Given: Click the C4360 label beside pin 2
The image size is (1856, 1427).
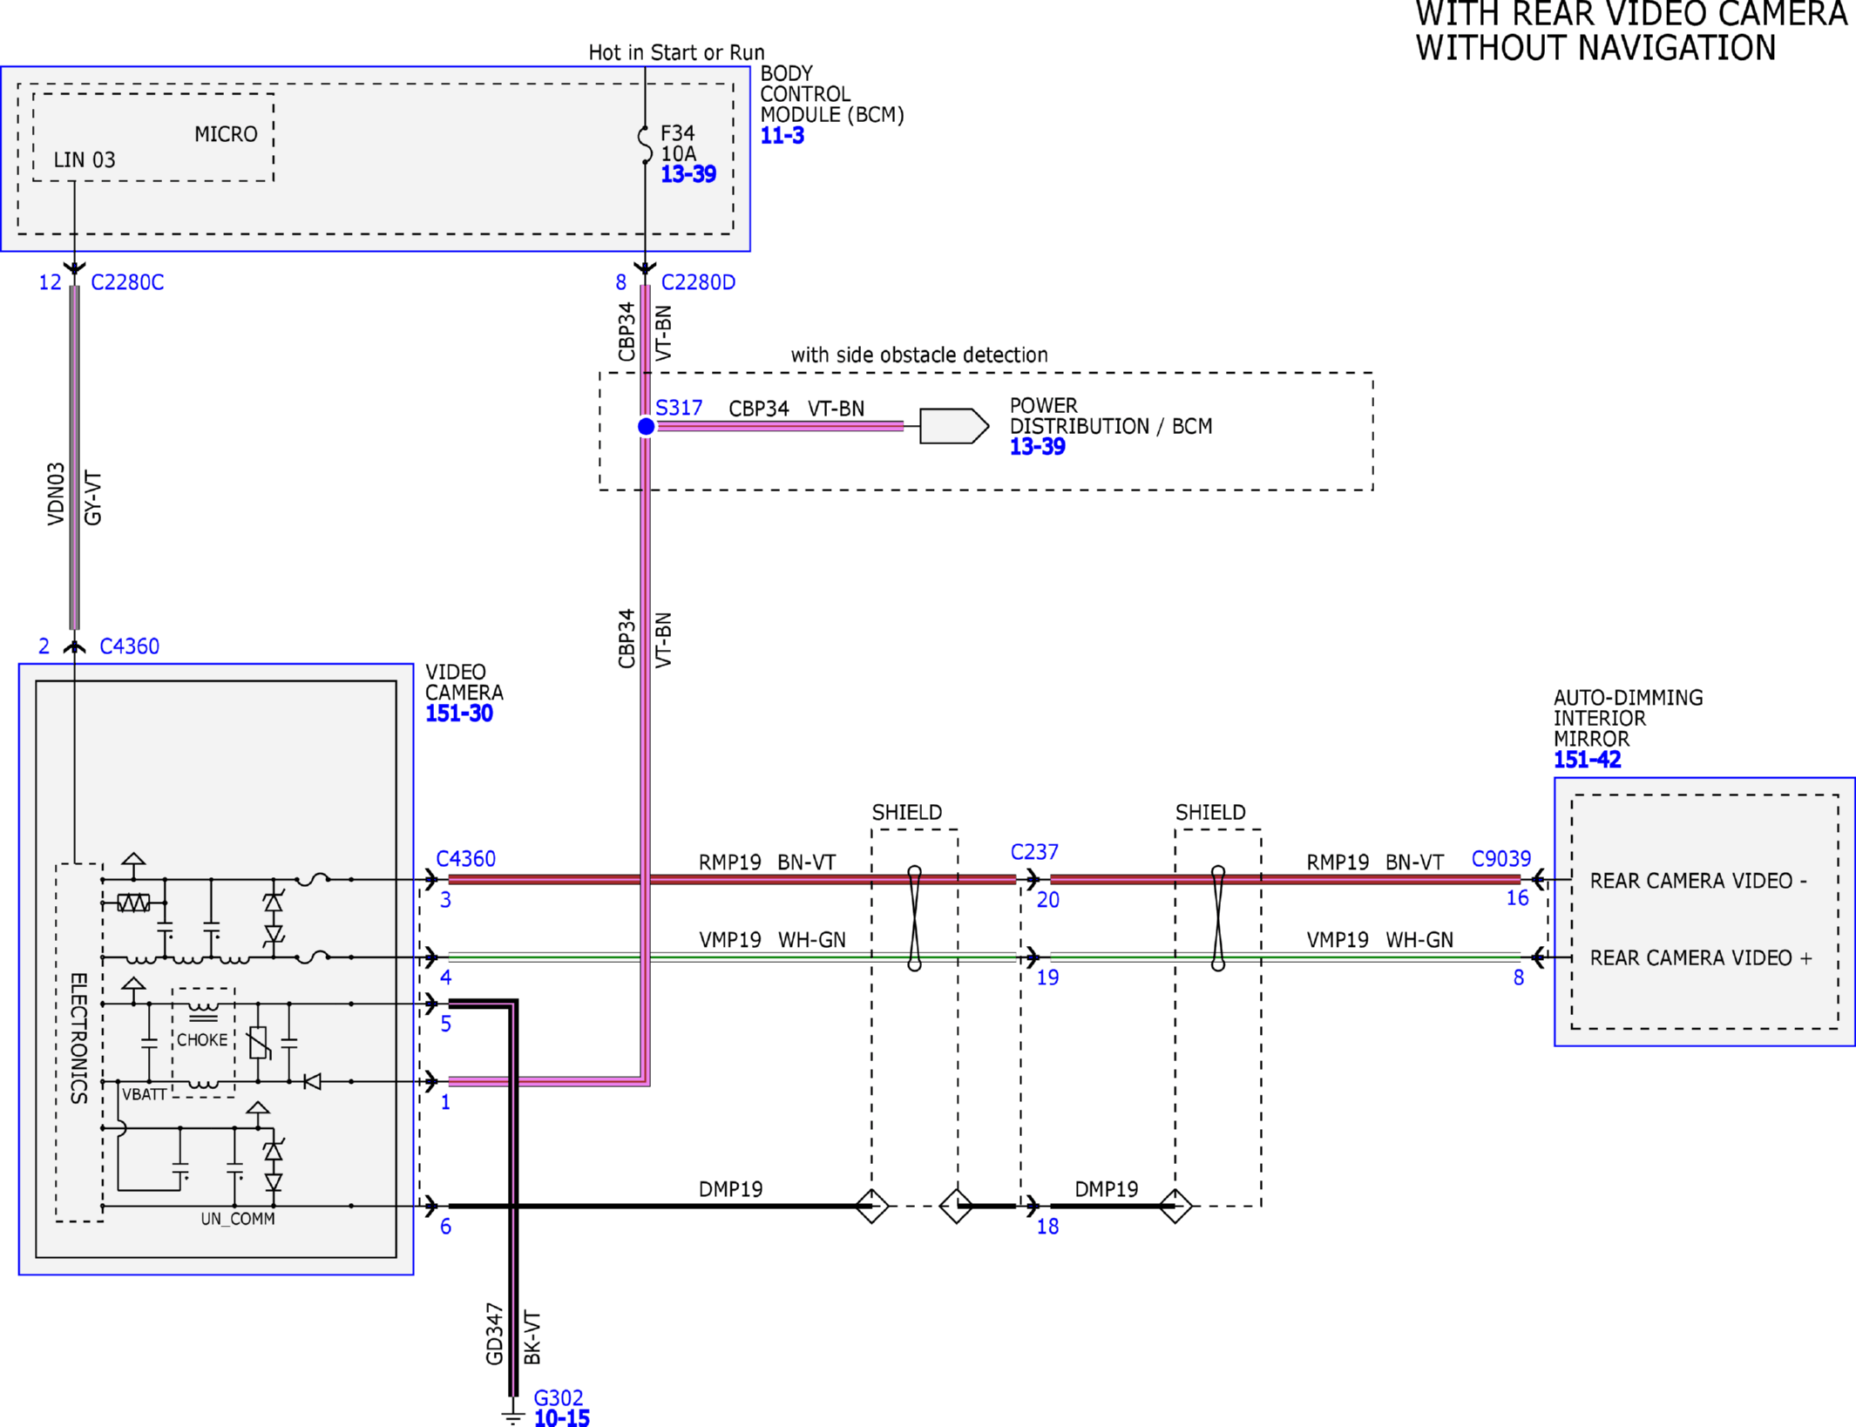Looking at the screenshot, I should 129,646.
